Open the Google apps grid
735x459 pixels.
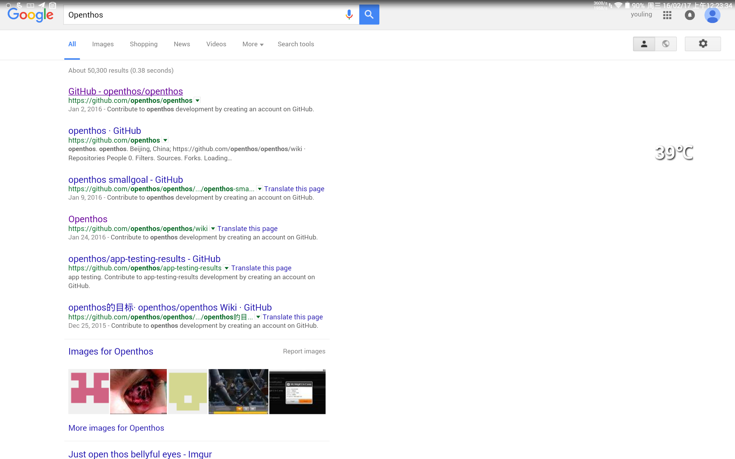click(667, 15)
